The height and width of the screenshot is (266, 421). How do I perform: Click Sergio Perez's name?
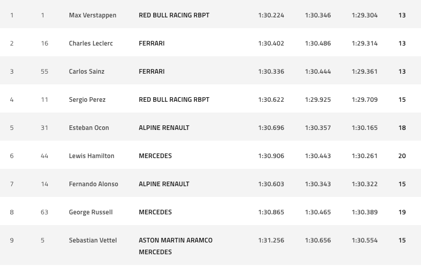point(87,100)
